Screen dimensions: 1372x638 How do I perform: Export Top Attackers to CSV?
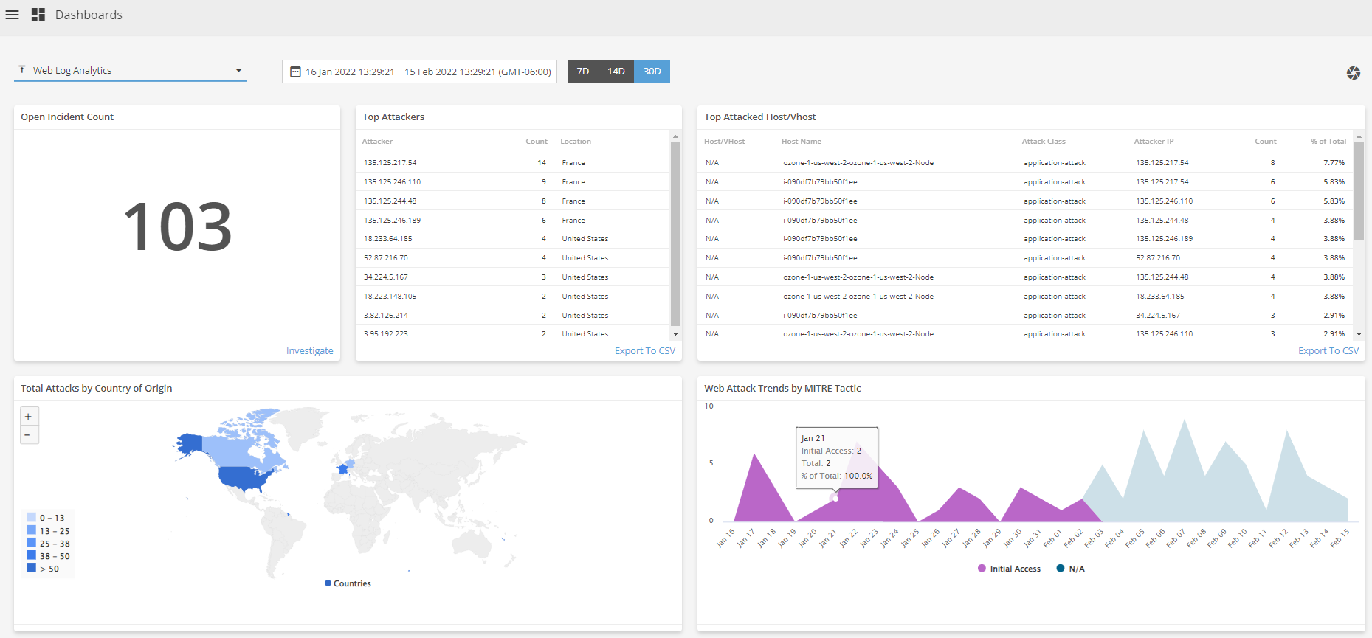tap(644, 351)
